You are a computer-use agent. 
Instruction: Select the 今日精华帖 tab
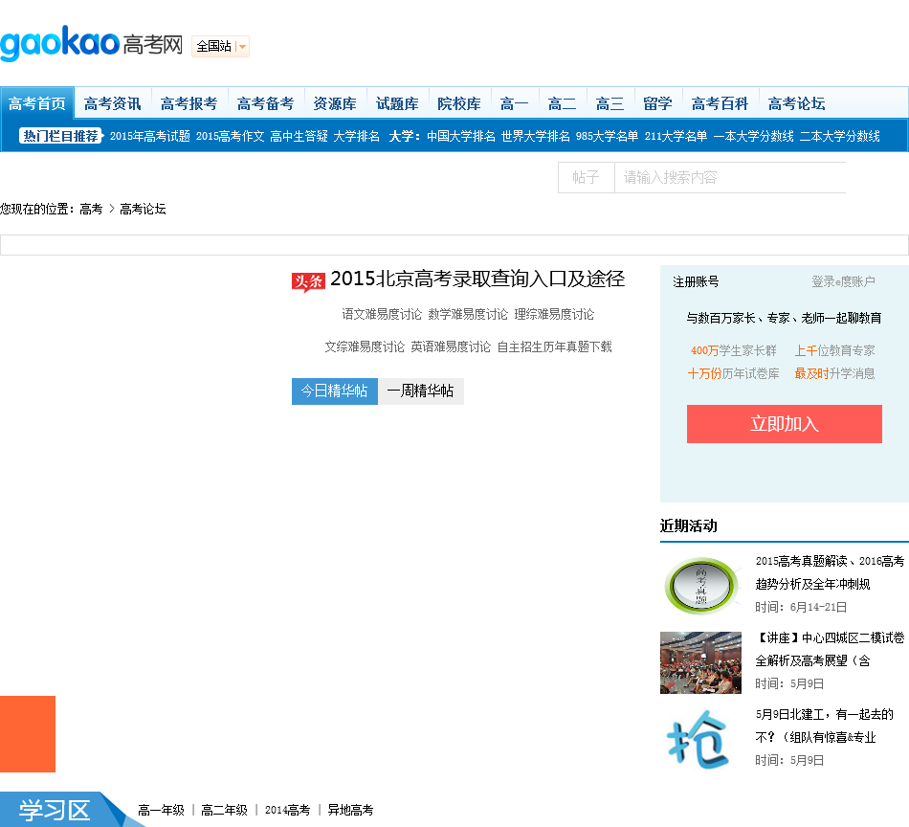click(x=335, y=391)
